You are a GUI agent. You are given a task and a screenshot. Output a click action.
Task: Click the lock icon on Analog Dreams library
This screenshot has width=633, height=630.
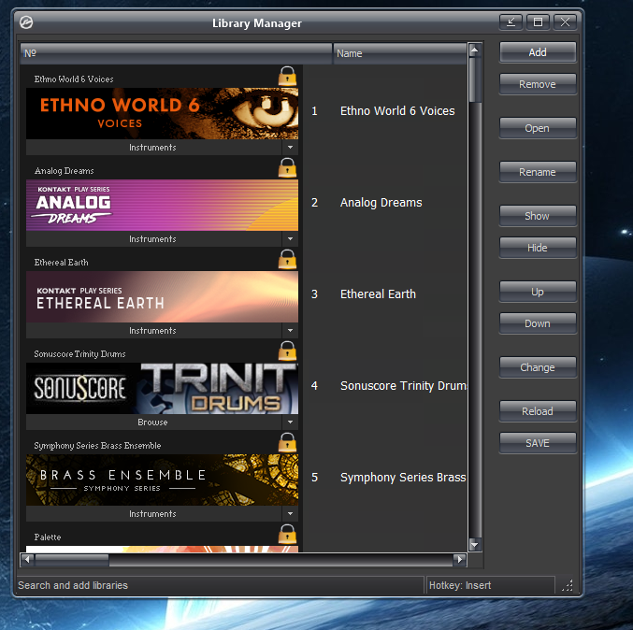click(x=287, y=168)
